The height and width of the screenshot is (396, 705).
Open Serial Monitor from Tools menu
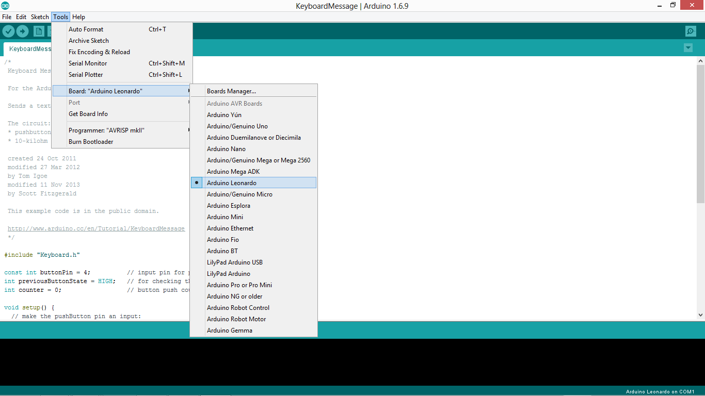click(122, 63)
